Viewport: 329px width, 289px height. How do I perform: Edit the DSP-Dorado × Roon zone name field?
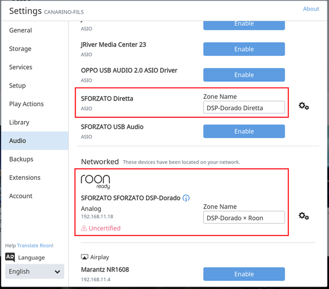[244, 217]
